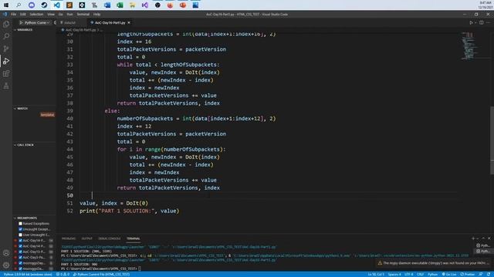Image resolution: width=494 pixels, height=277 pixels.
Task: Open the Extensions view
Action: tap(6, 74)
